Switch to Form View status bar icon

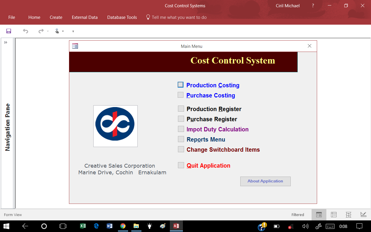[x=319, y=215]
